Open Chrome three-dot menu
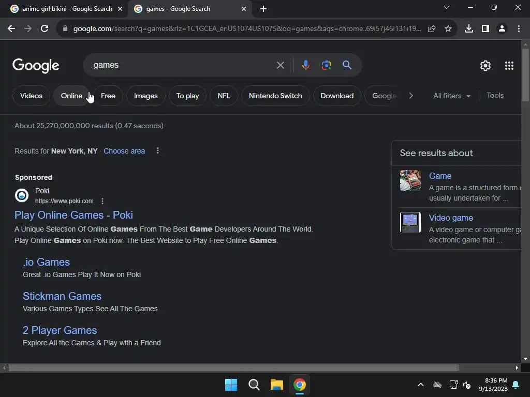The width and height of the screenshot is (530, 397). click(x=519, y=29)
